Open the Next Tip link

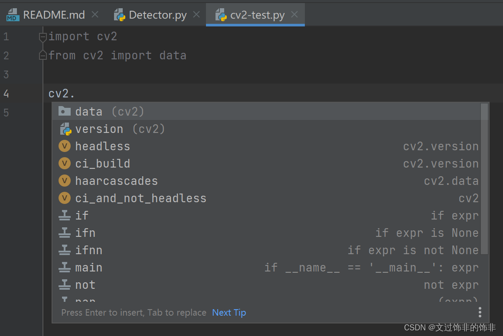(229, 313)
